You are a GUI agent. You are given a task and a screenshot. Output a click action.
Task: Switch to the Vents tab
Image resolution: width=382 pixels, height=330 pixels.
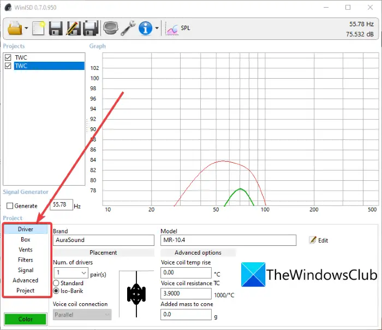pyautogui.click(x=26, y=250)
